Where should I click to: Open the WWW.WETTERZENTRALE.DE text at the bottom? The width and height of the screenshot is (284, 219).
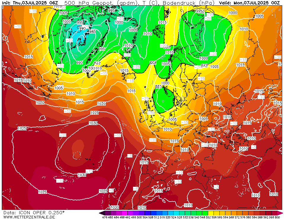[29, 217]
